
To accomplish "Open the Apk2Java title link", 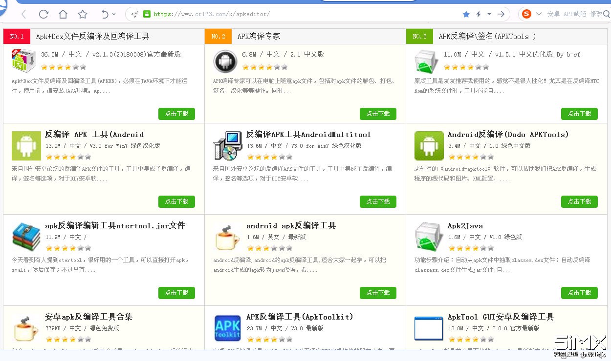I will tap(465, 226).
